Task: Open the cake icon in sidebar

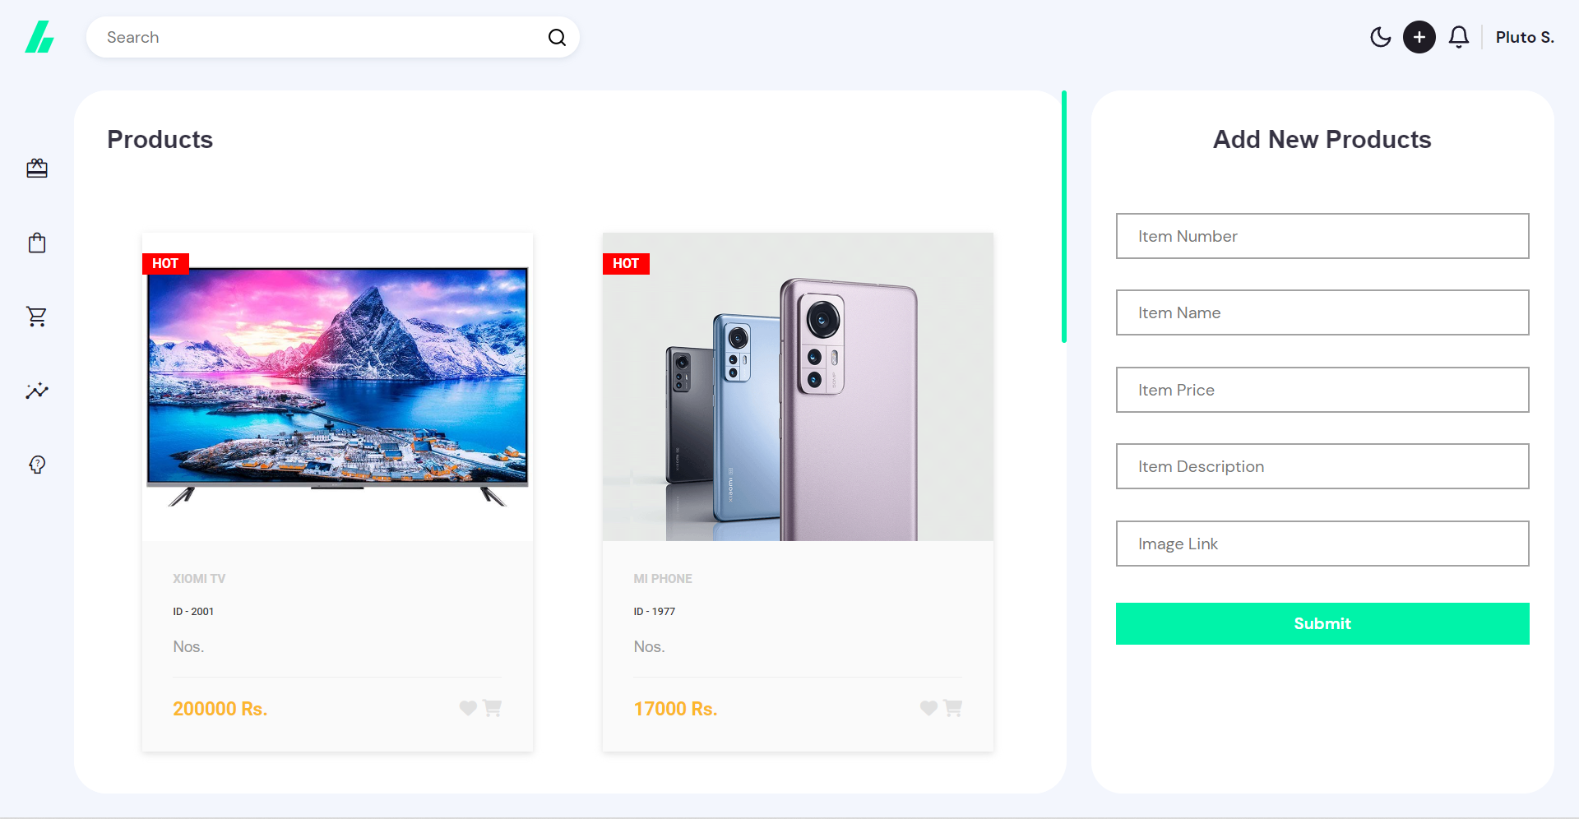Action: [37, 169]
